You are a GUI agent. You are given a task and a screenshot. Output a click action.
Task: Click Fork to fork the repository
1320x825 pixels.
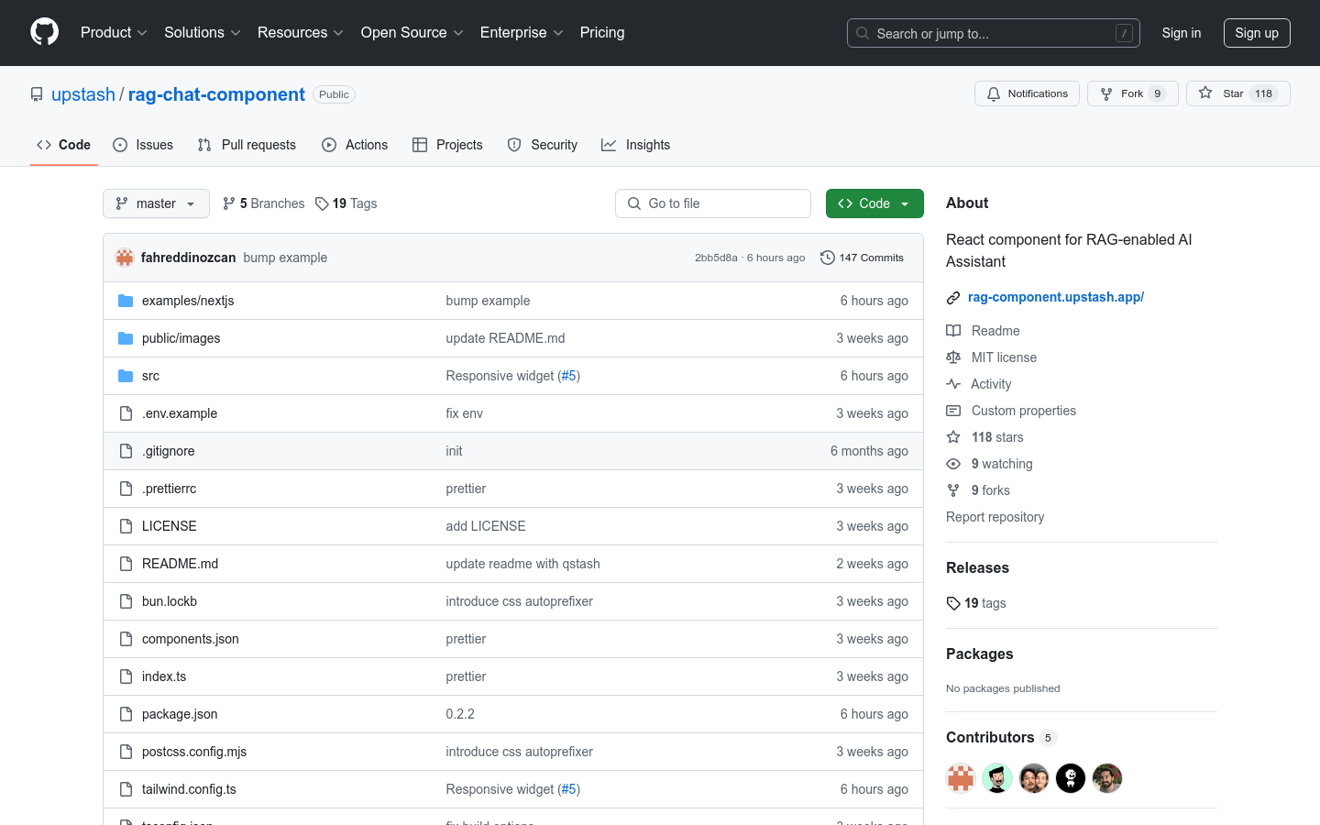pos(1132,93)
